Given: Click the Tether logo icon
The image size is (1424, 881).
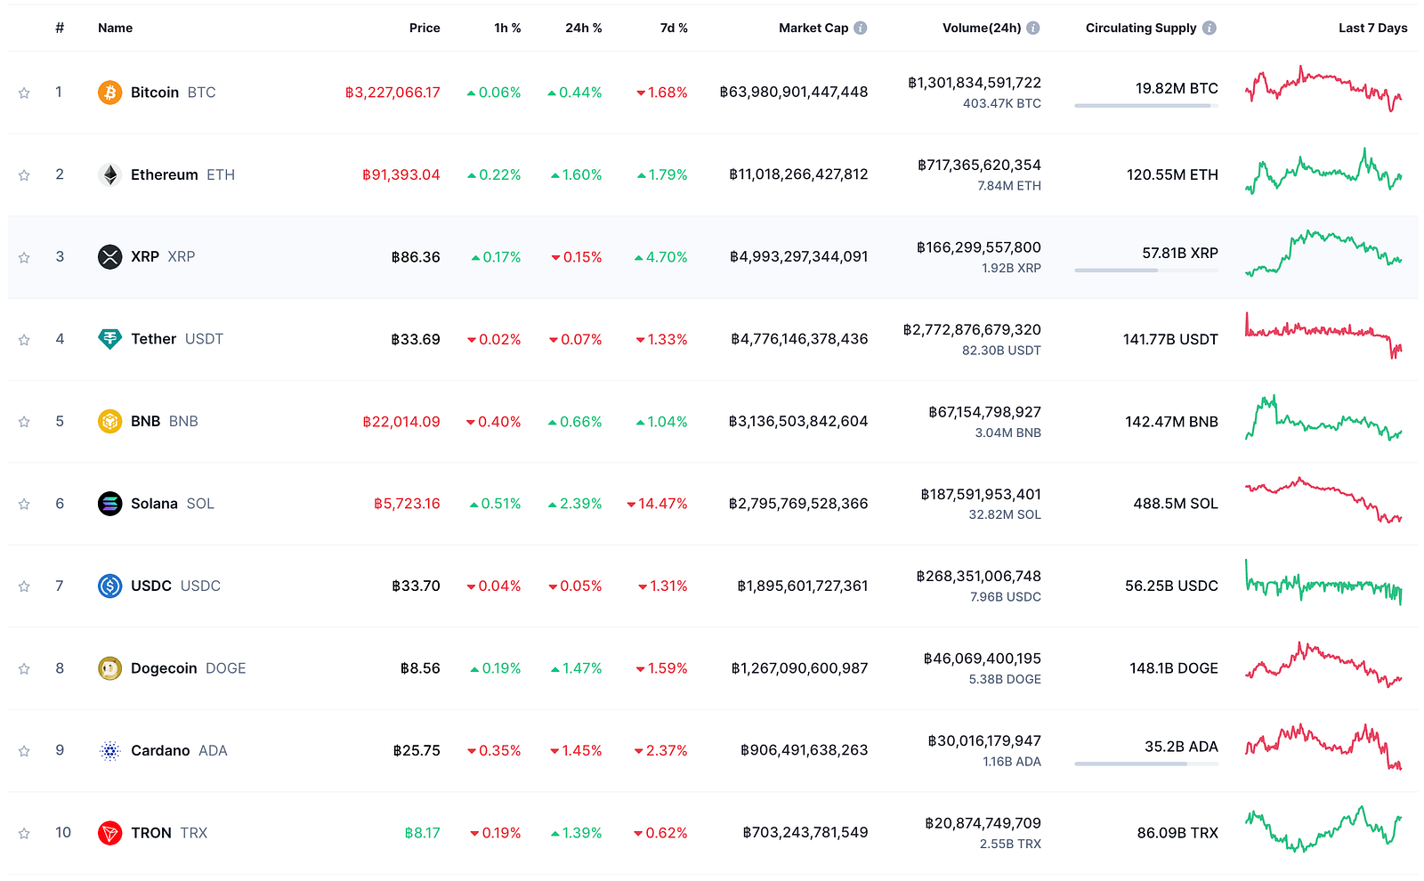Looking at the screenshot, I should click(x=109, y=339).
